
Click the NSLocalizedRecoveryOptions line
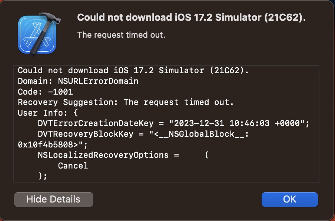(108, 155)
